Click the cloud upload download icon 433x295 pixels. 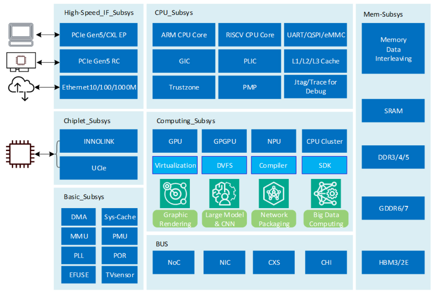(21, 88)
